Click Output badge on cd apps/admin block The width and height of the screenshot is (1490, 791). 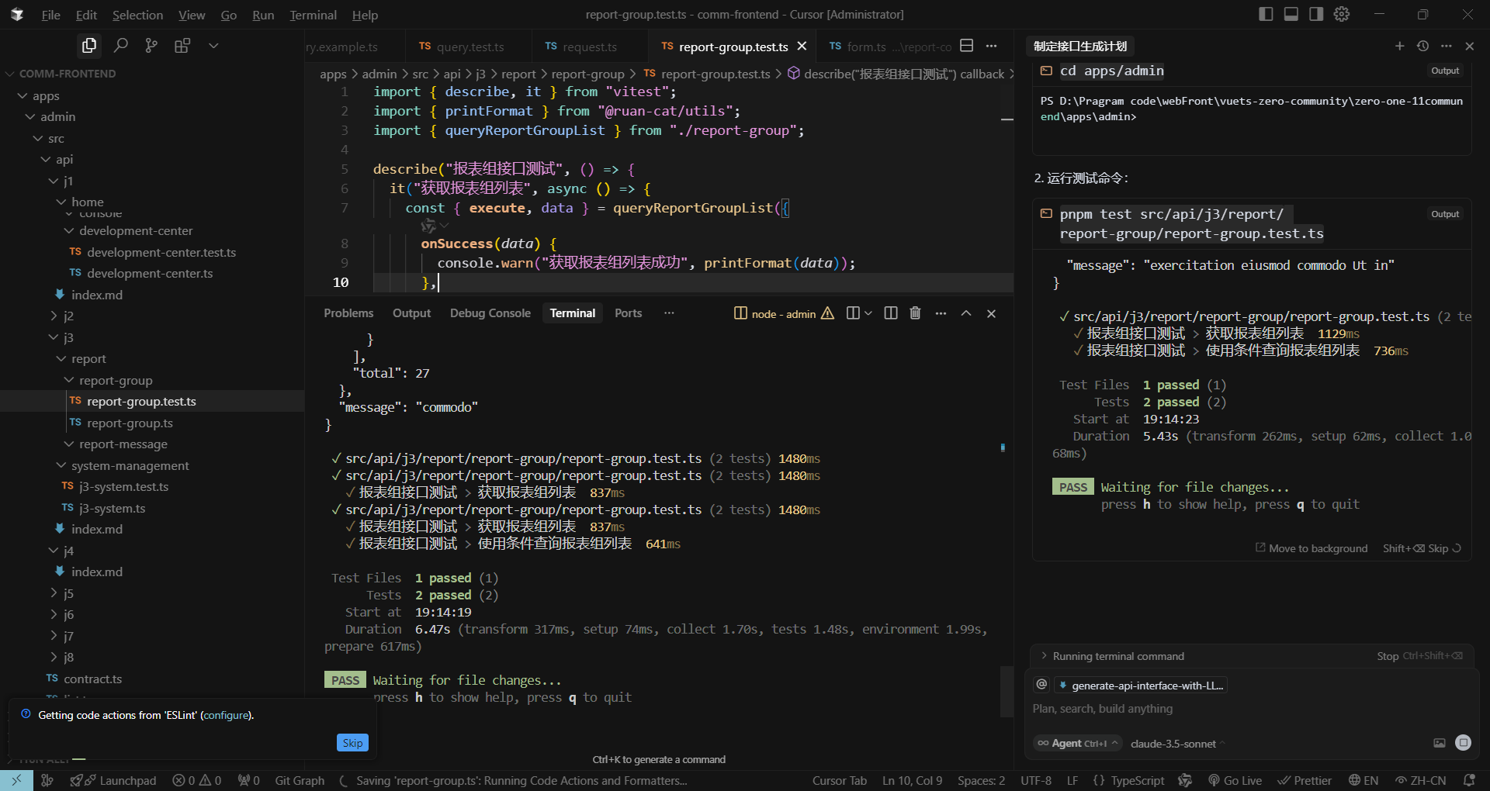[x=1445, y=71]
